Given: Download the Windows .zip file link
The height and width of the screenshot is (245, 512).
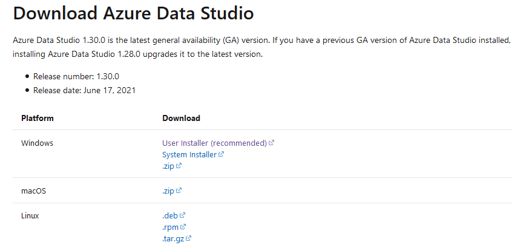Looking at the screenshot, I should (168, 166).
